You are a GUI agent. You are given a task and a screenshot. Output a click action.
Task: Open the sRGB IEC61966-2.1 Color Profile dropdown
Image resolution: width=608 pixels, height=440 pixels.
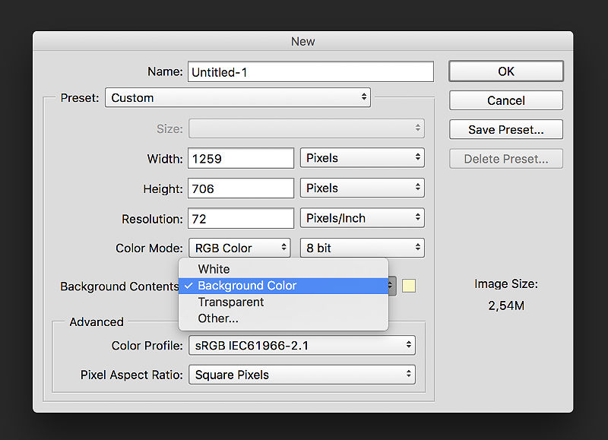click(x=302, y=346)
